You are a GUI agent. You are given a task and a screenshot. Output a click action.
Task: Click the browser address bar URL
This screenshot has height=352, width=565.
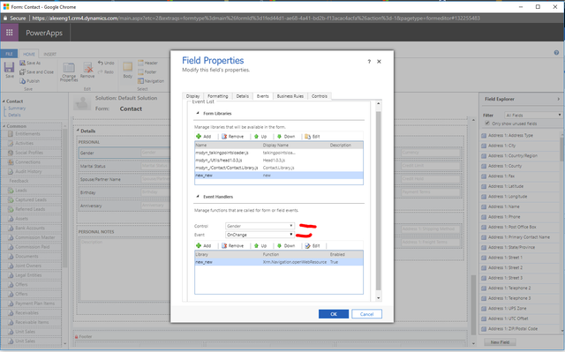pyautogui.click(x=256, y=18)
